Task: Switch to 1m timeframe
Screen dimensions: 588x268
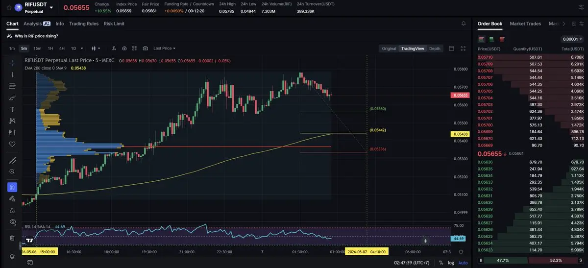Action: click(x=12, y=49)
